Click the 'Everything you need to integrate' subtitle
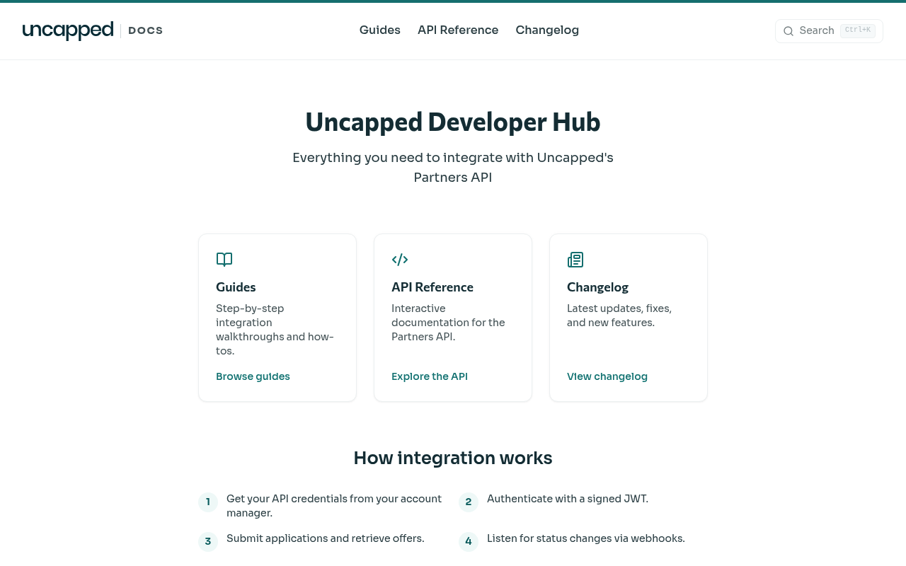 (x=453, y=168)
